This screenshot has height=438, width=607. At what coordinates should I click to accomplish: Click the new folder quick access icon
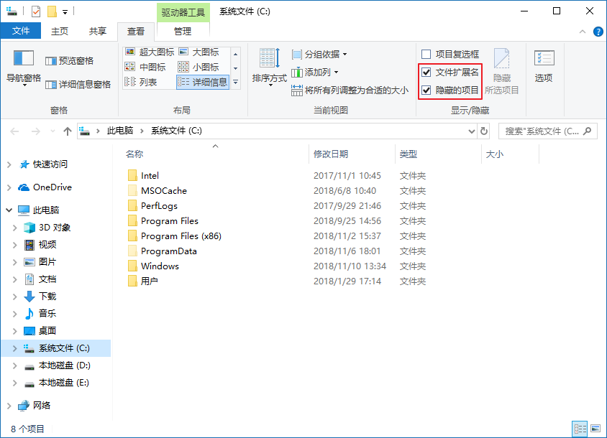pyautogui.click(x=53, y=11)
